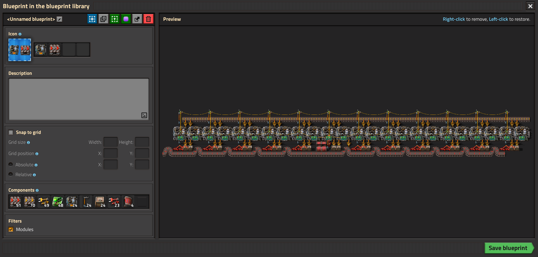Click the yellow transport belt component (70)
This screenshot has width=538, height=257.
coord(30,202)
